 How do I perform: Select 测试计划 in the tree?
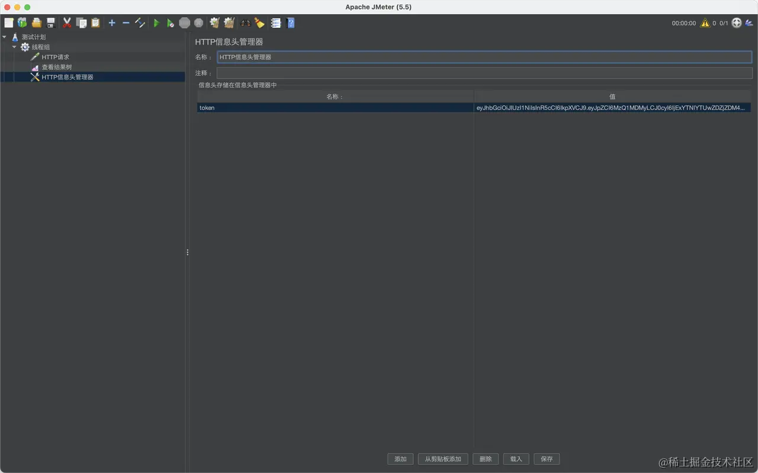34,37
